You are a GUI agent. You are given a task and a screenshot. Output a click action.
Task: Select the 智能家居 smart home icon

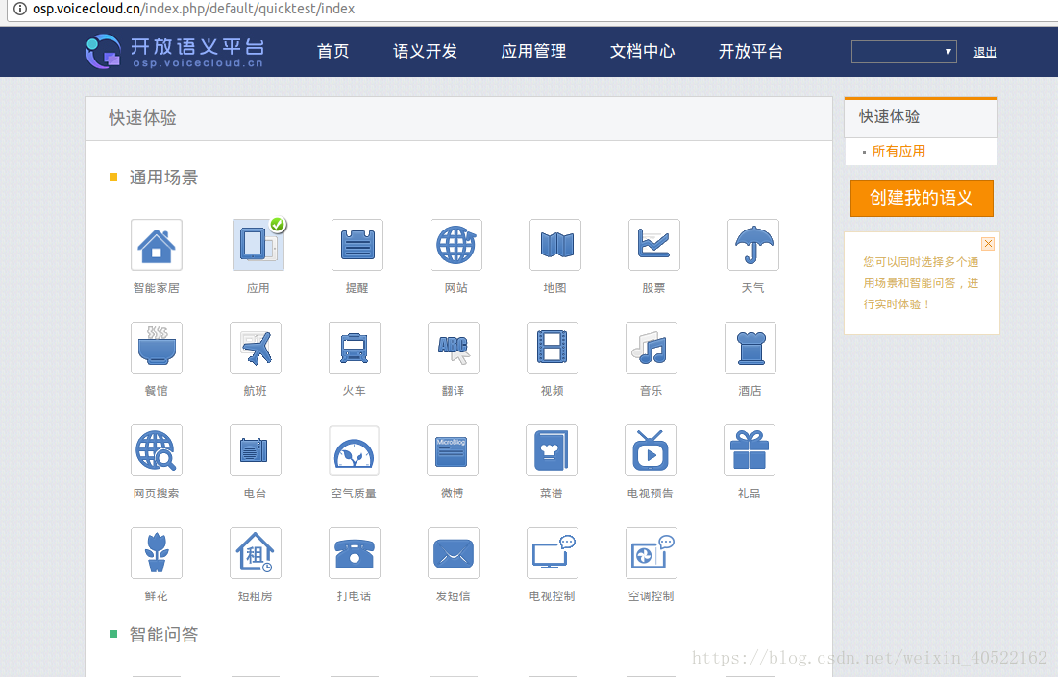157,245
